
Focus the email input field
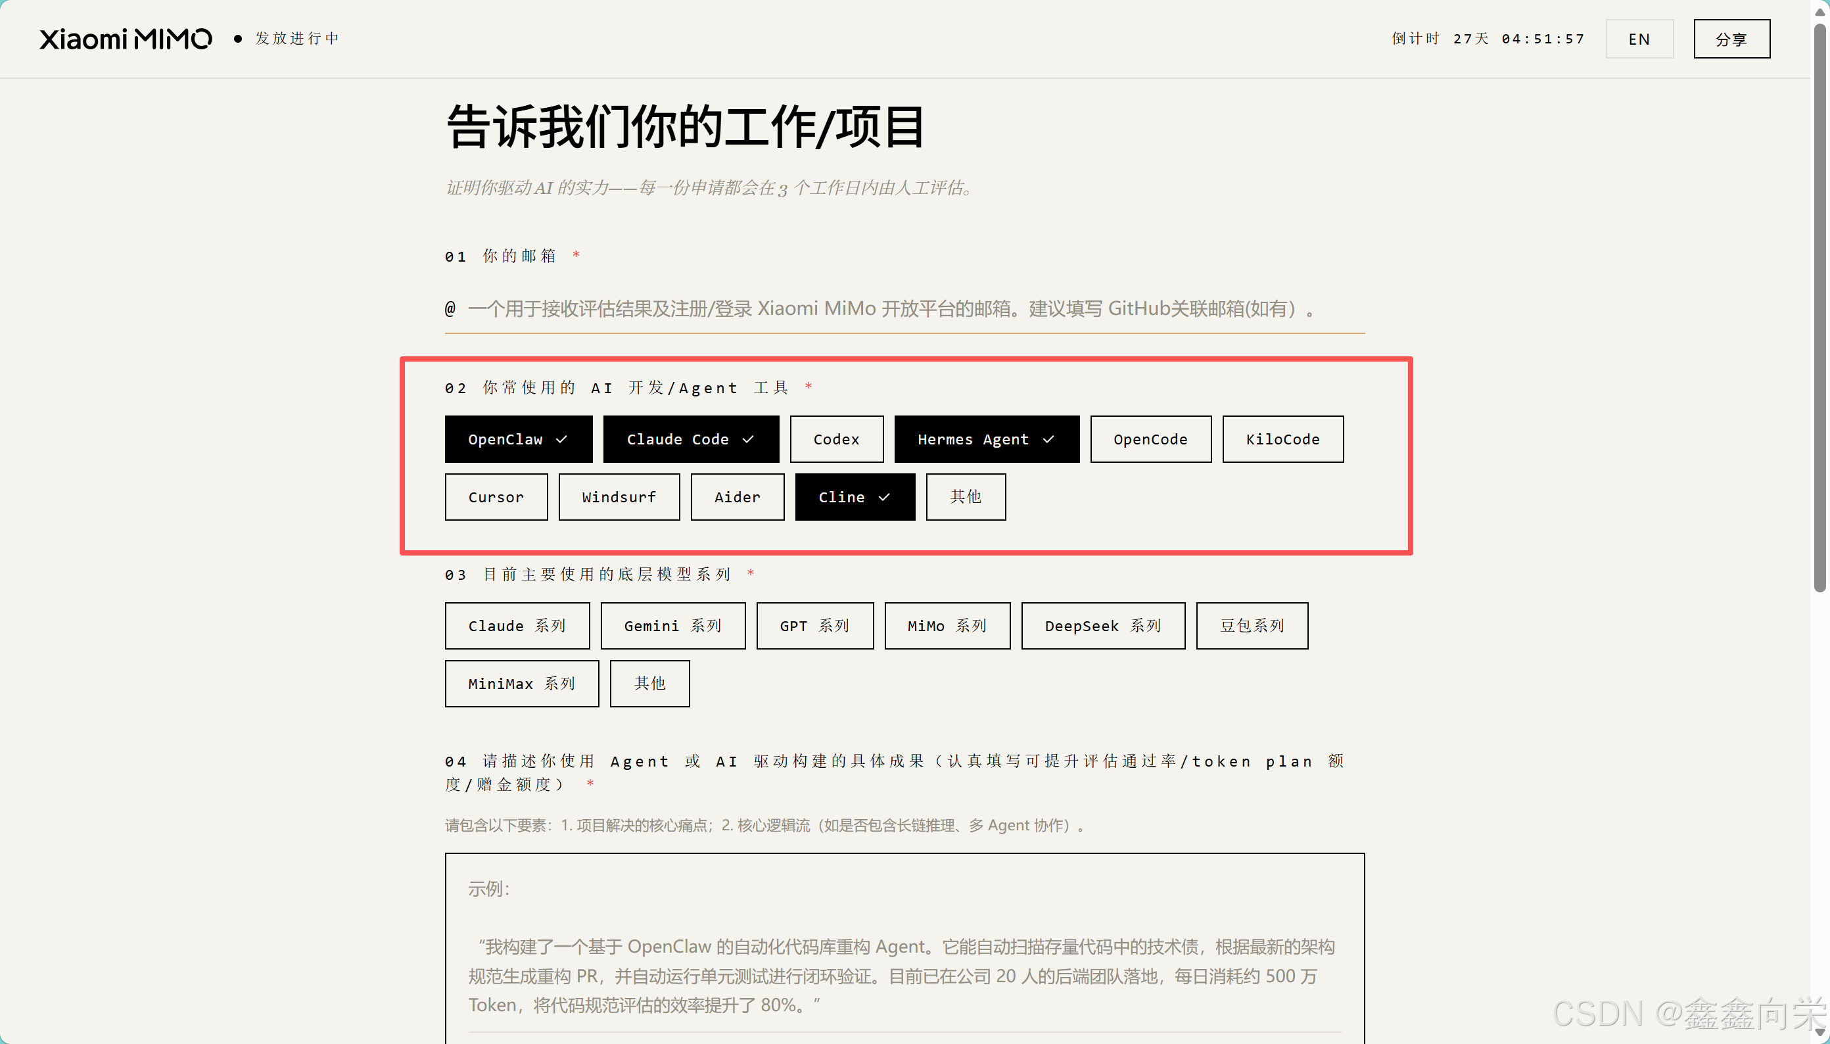[x=904, y=309]
